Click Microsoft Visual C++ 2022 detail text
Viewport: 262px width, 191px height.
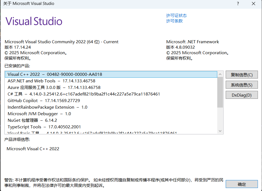(33, 149)
